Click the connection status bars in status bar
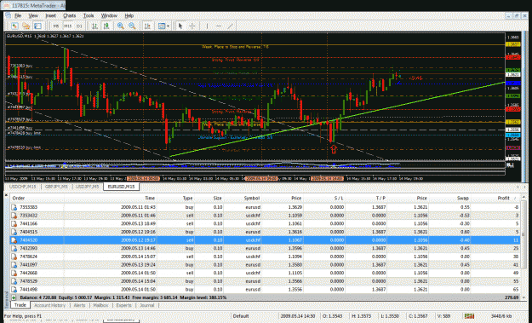Screen dimensions: 532x323 click(x=469, y=316)
